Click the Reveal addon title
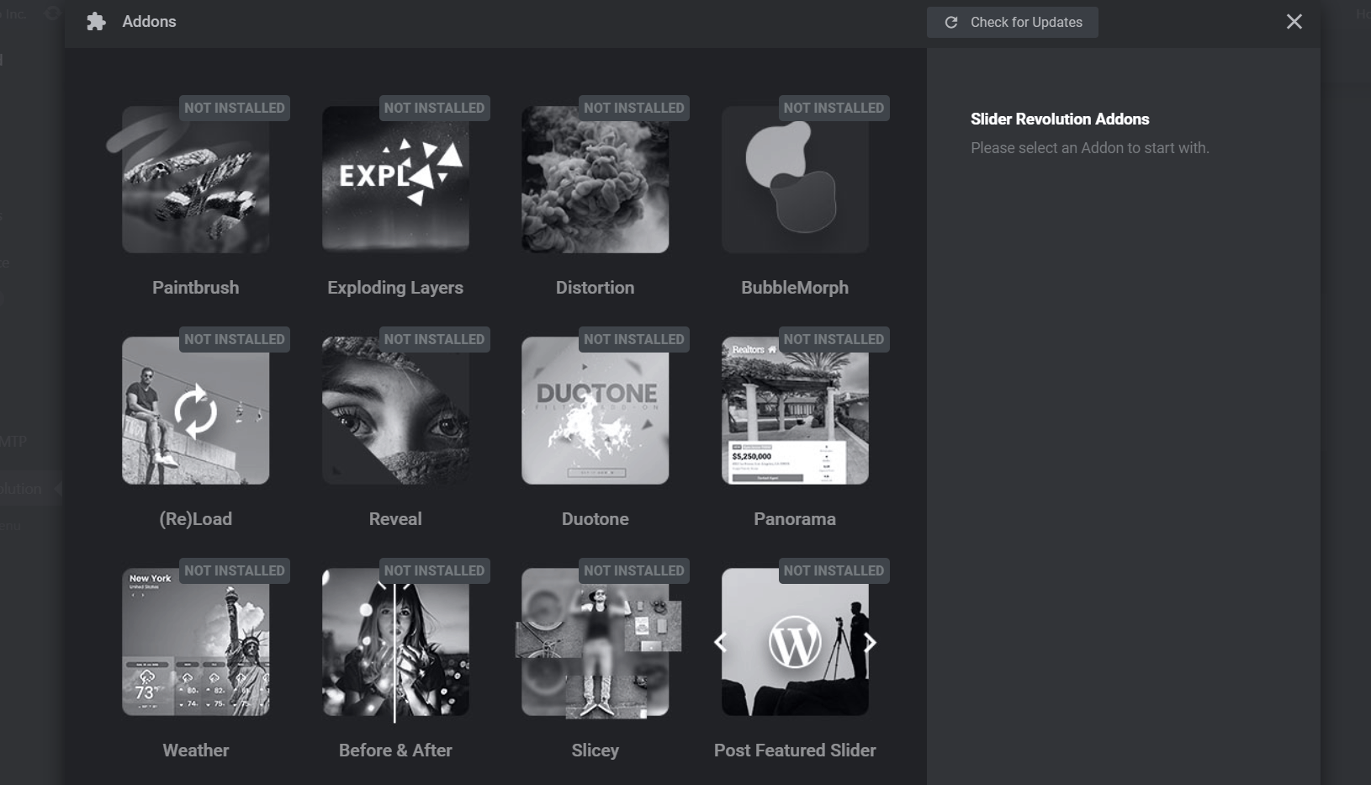Viewport: 1371px width, 785px height. click(x=395, y=519)
